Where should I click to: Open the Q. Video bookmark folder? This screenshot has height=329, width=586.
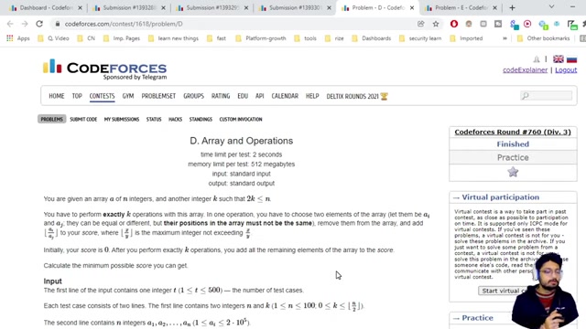pos(53,38)
